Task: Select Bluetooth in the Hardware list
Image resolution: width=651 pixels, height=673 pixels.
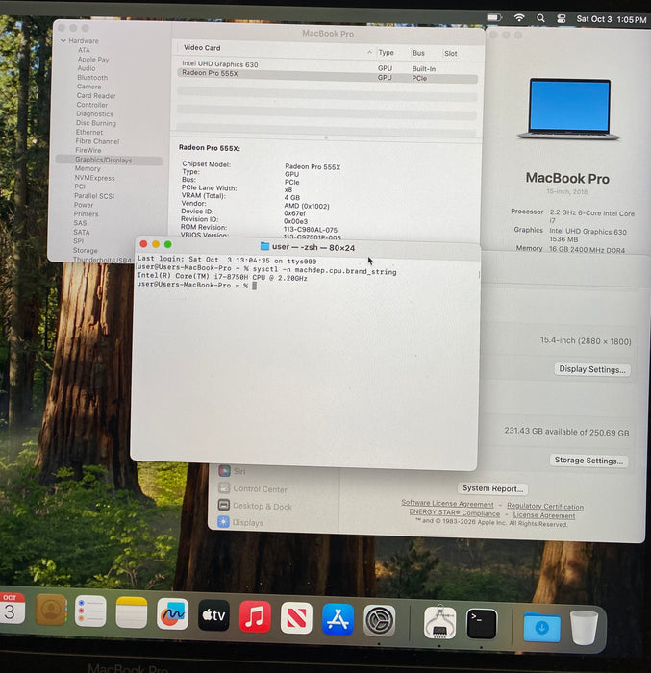Action: tap(92, 78)
